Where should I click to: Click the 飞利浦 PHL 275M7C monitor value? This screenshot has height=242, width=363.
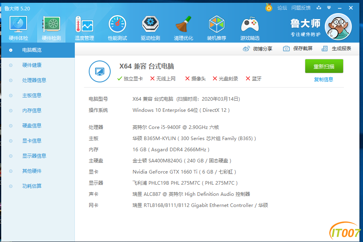click(185, 183)
